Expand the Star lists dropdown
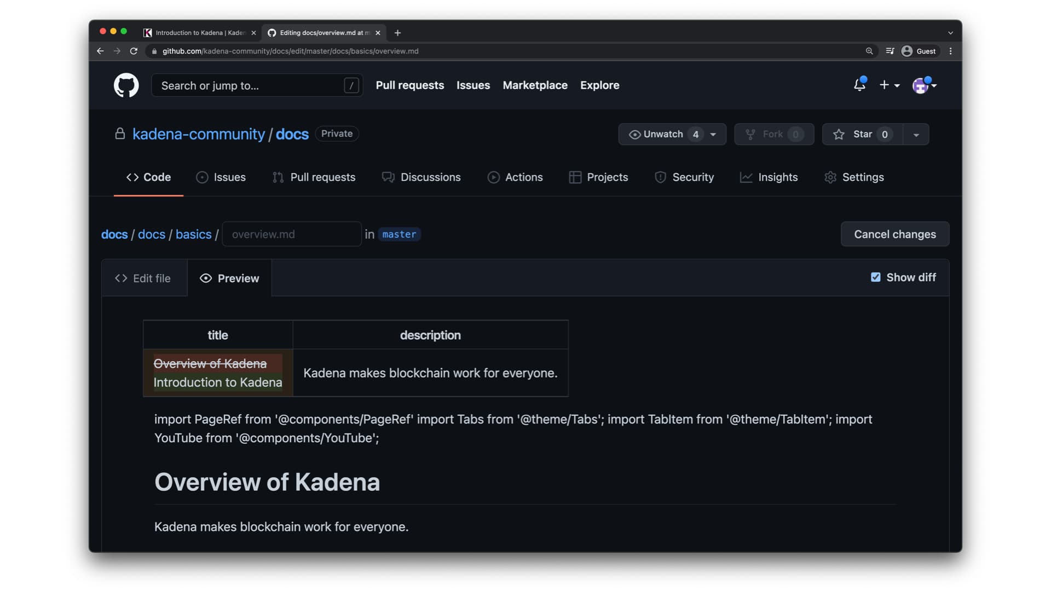This screenshot has height=591, width=1051. pos(916,134)
